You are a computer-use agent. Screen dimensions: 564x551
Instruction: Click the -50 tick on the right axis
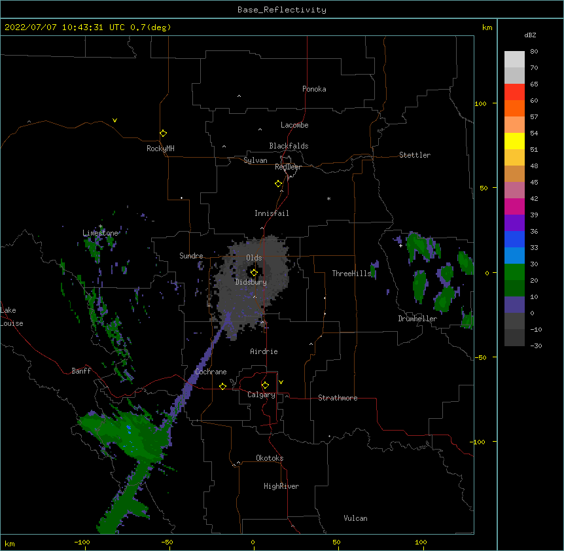[x=480, y=357]
